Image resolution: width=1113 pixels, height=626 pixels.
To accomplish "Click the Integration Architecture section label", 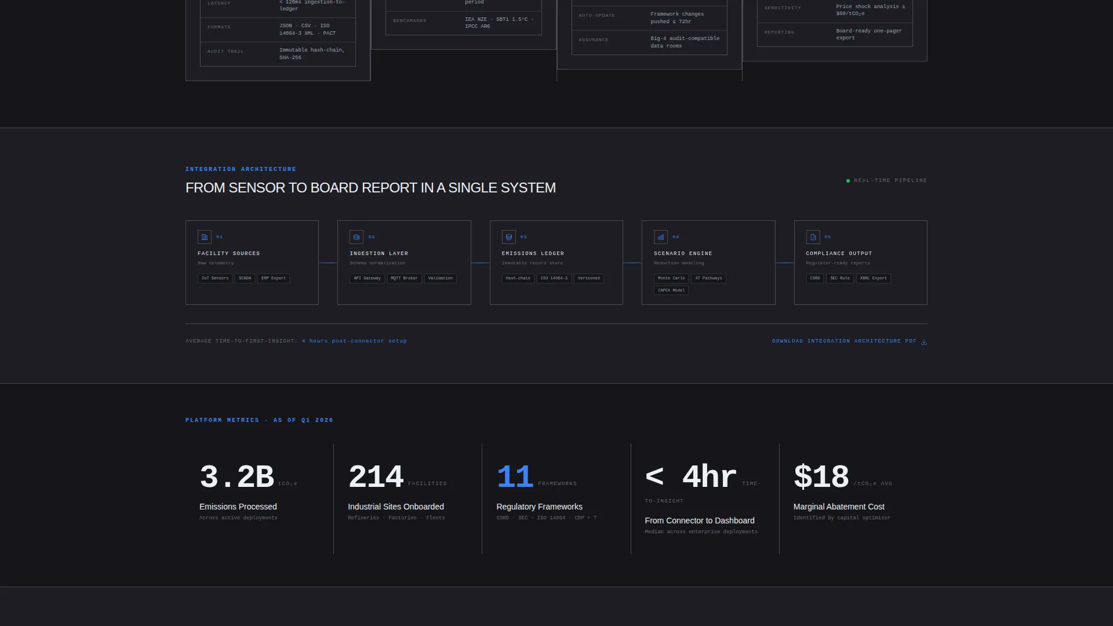I will point(241,169).
